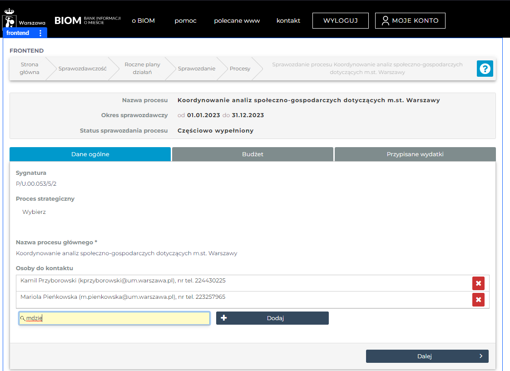Click the Procesy breadcrumb link
The image size is (510, 371).
tap(240, 69)
